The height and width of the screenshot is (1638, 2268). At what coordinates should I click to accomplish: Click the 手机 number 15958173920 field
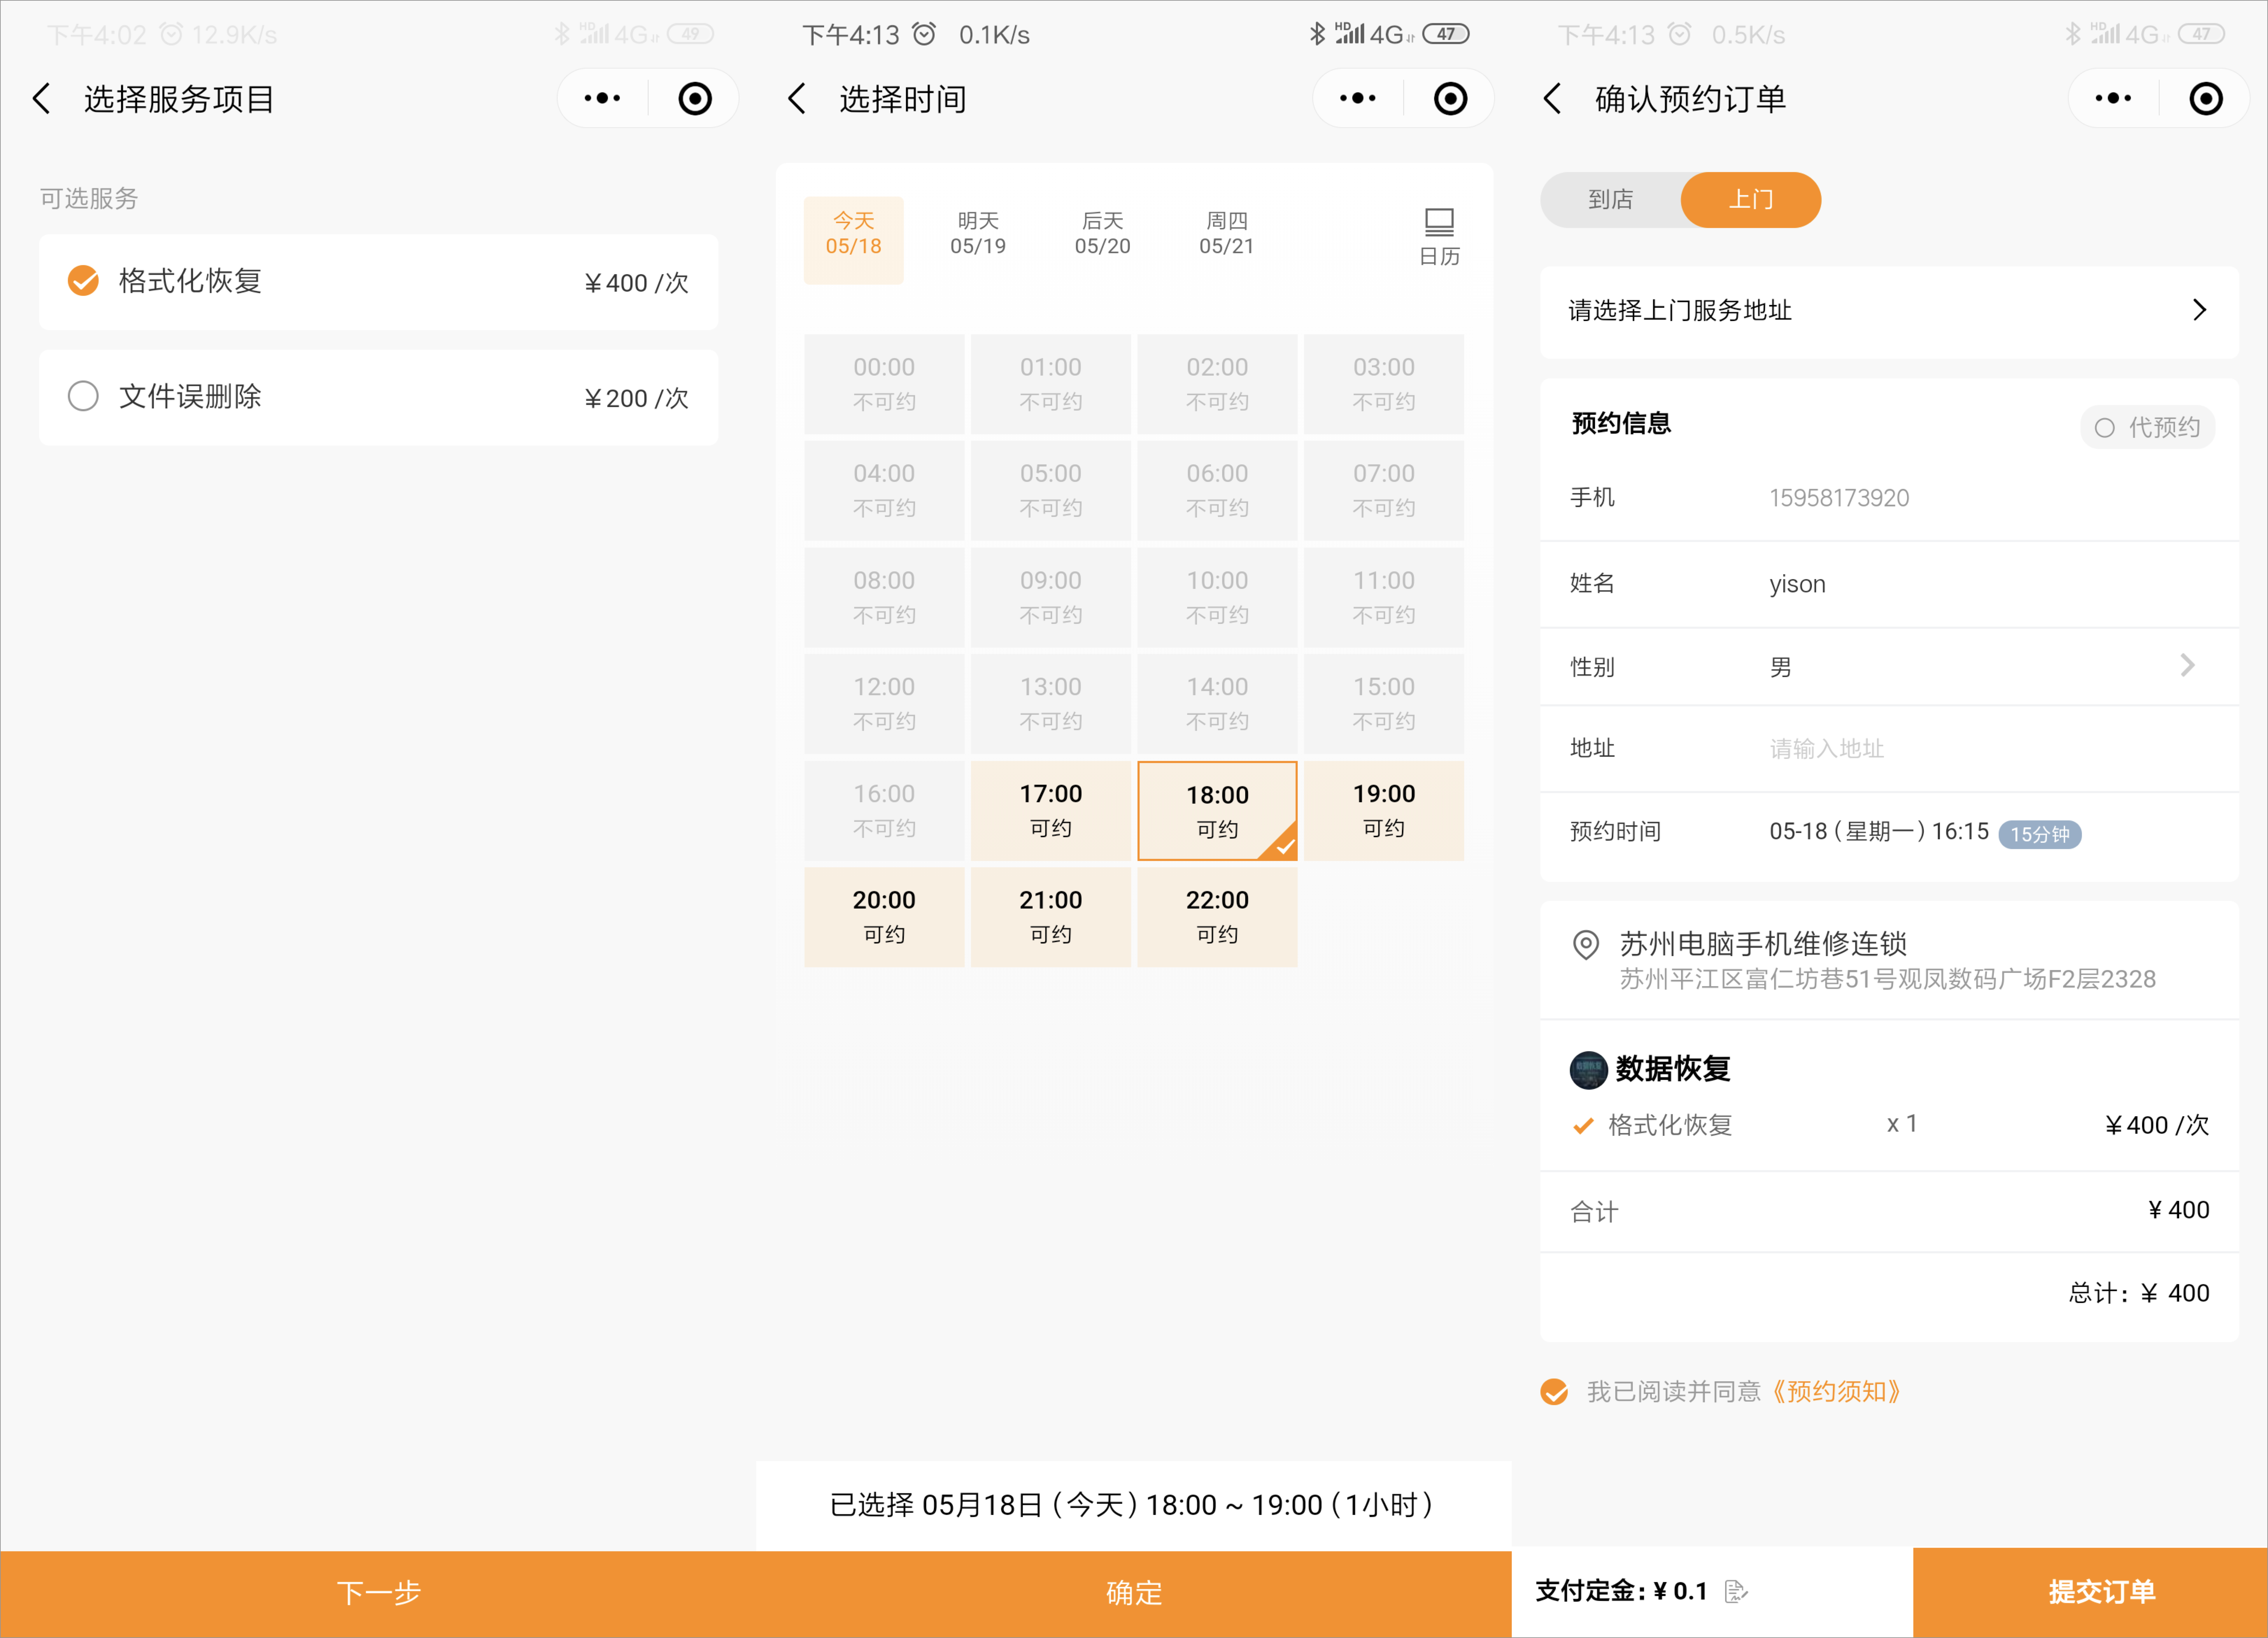(x=1839, y=498)
